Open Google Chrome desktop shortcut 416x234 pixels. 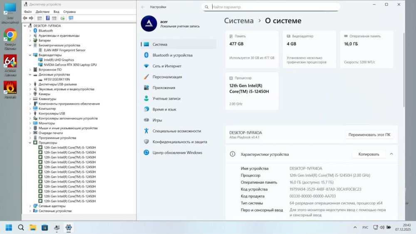pyautogui.click(x=10, y=39)
